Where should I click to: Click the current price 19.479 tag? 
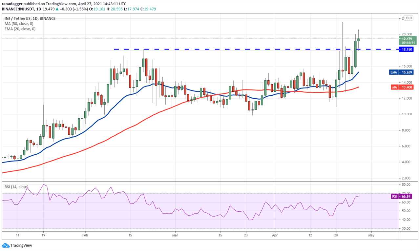tap(408, 39)
